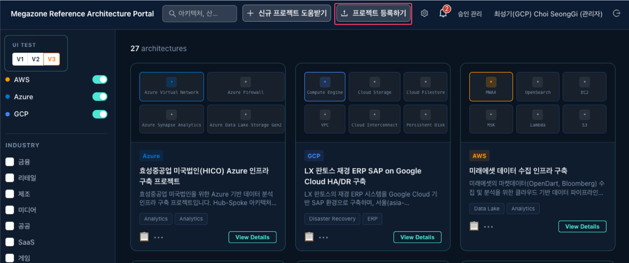Open the settings gear icon

click(x=424, y=14)
